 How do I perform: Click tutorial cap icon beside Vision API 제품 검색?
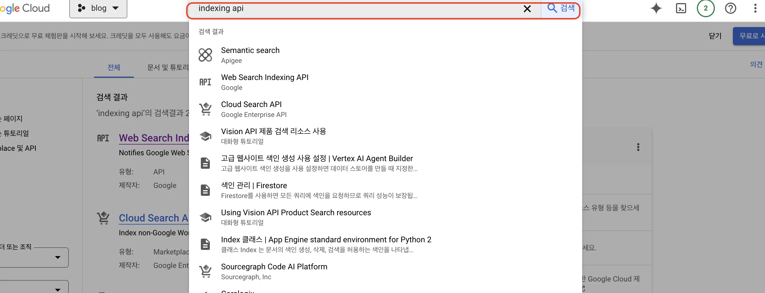click(x=205, y=136)
